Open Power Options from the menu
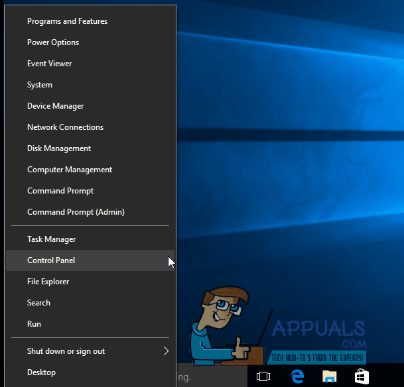The height and width of the screenshot is (387, 404). [x=90, y=42]
